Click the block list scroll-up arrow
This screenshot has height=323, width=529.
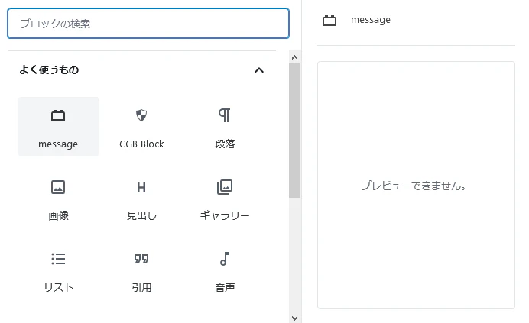pos(294,57)
